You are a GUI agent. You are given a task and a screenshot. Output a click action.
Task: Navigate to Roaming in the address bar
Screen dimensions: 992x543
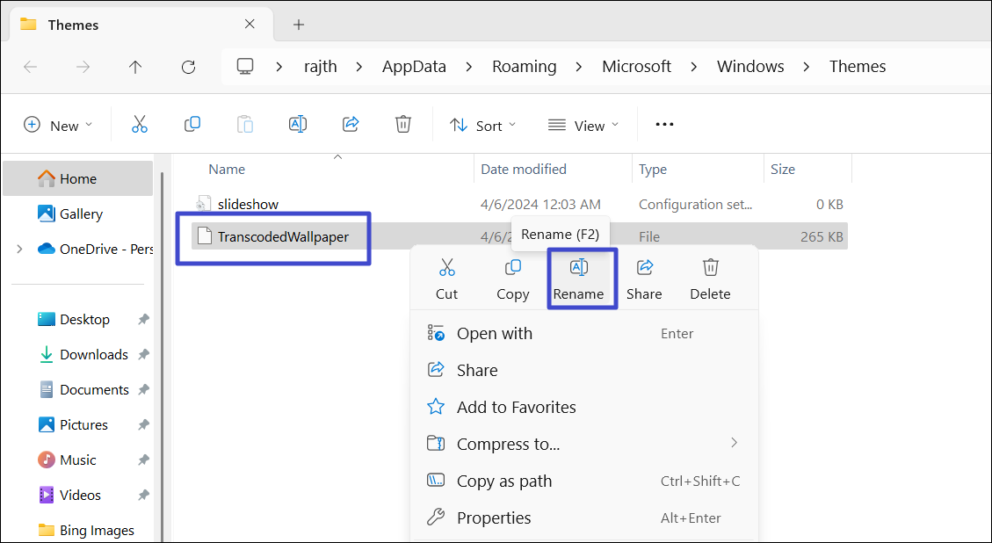[x=525, y=67]
